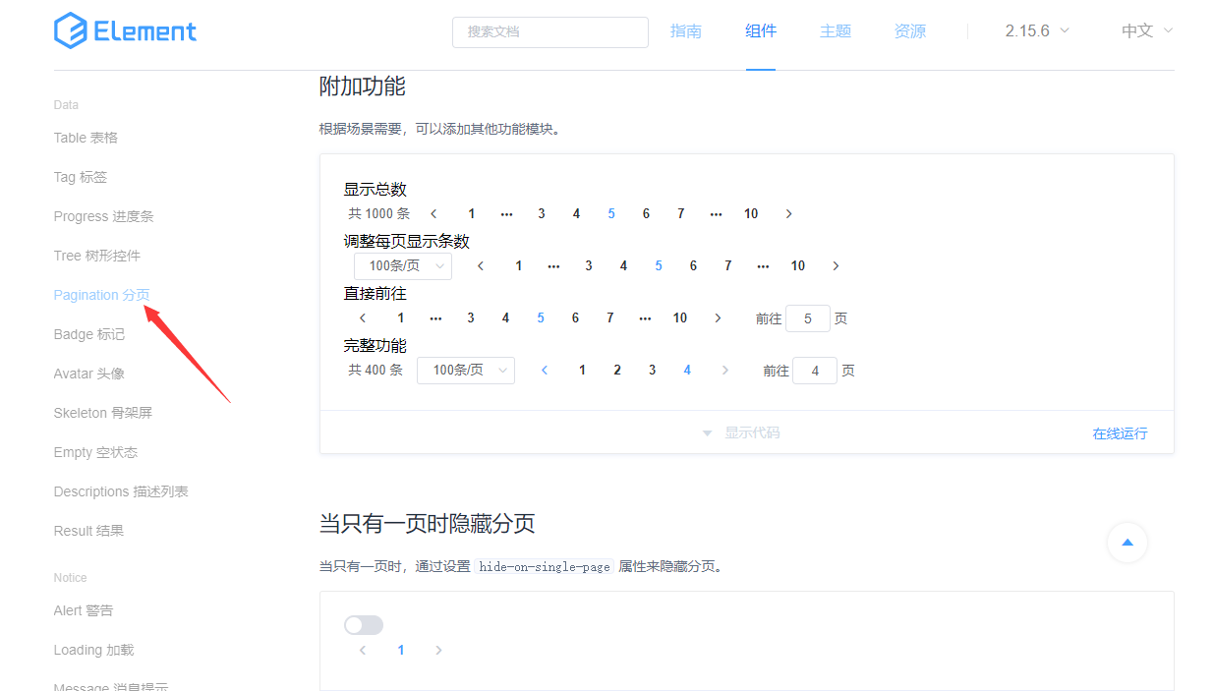Open the 资源 nav tab
1213x691 pixels.
(910, 30)
